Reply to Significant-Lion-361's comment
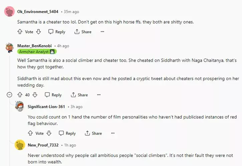The height and width of the screenshot is (166, 242). pos(67,133)
